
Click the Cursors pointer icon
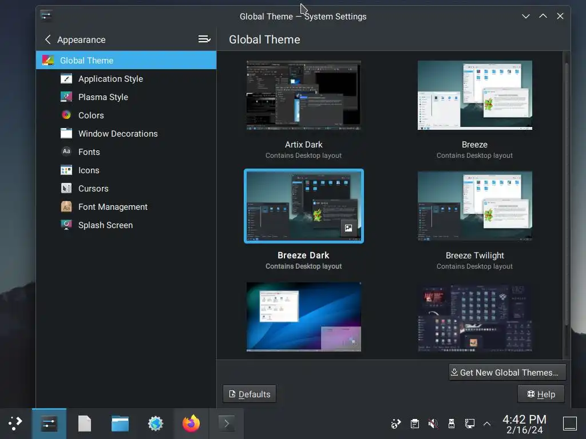tap(66, 188)
